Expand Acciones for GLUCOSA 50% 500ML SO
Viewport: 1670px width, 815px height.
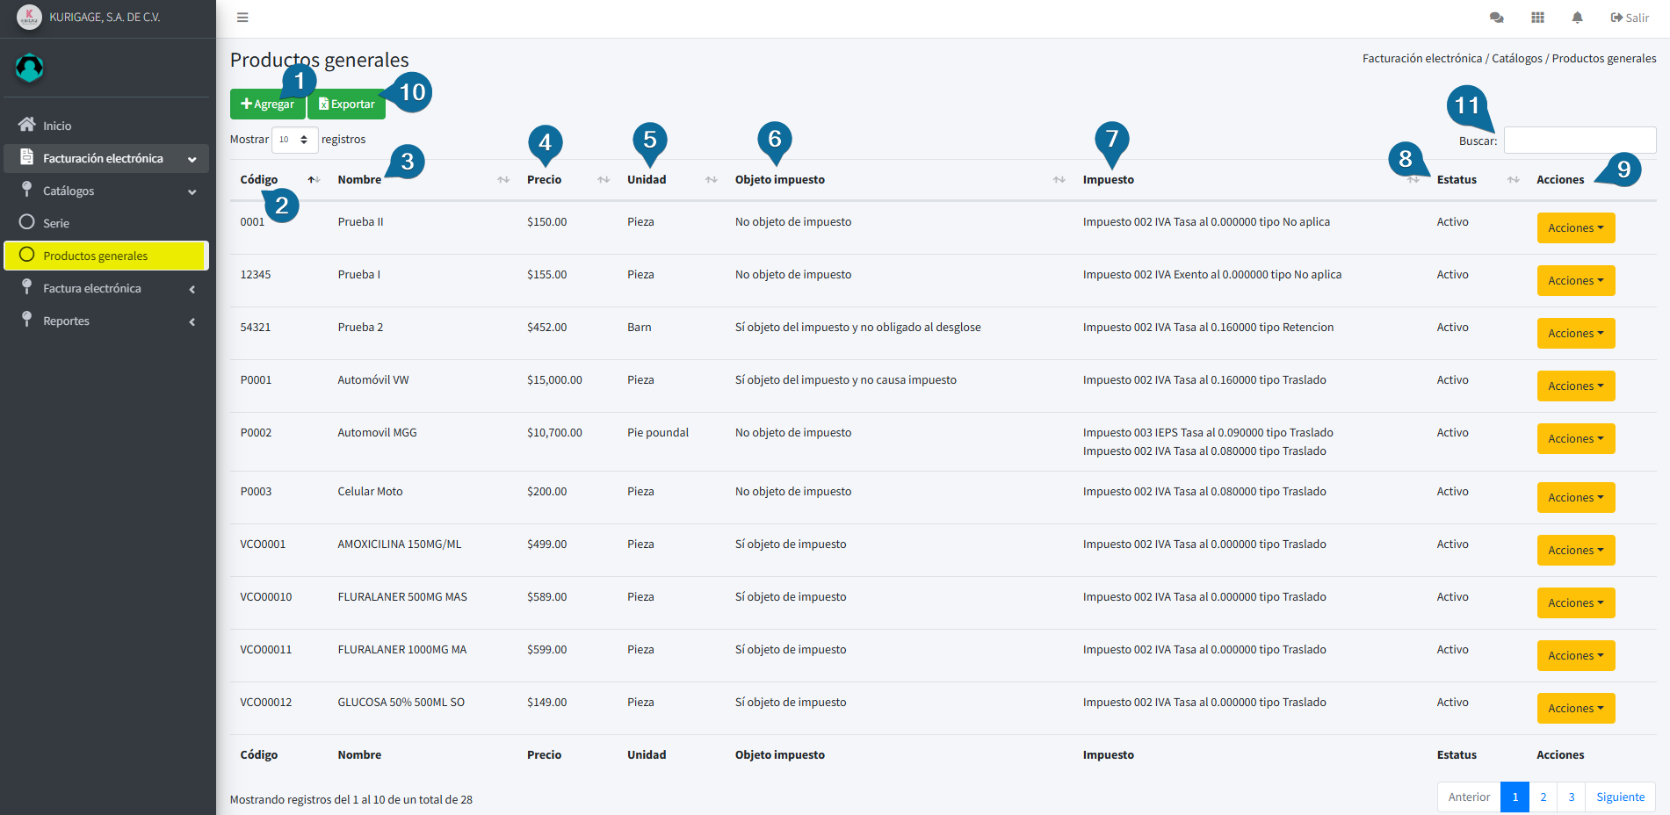[x=1575, y=709]
